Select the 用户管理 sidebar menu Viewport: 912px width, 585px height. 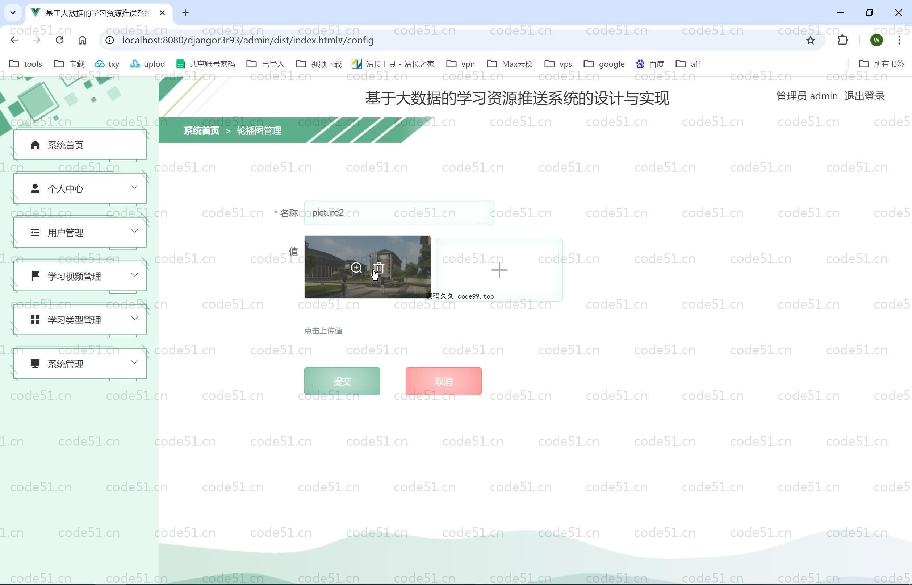pyautogui.click(x=80, y=232)
